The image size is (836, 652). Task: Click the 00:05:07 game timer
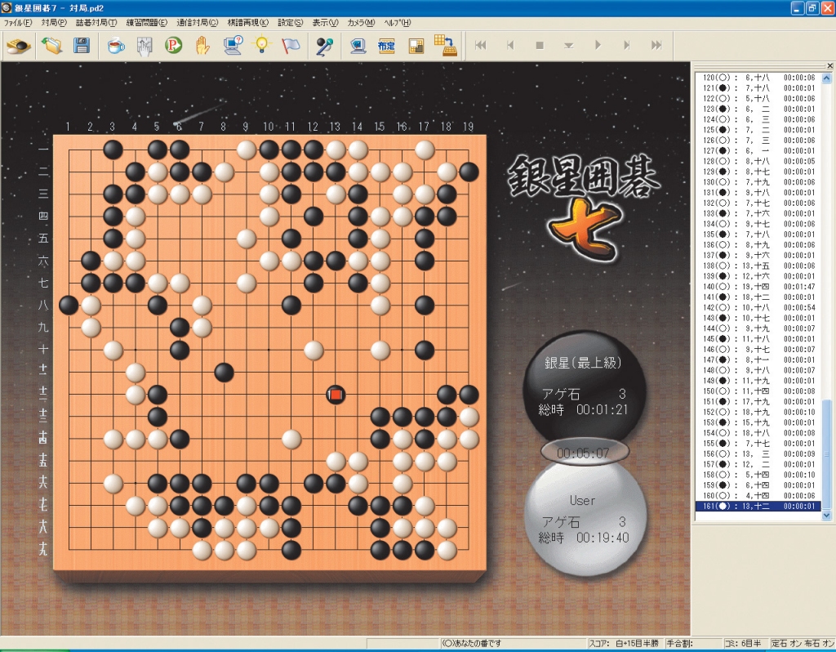click(x=583, y=453)
